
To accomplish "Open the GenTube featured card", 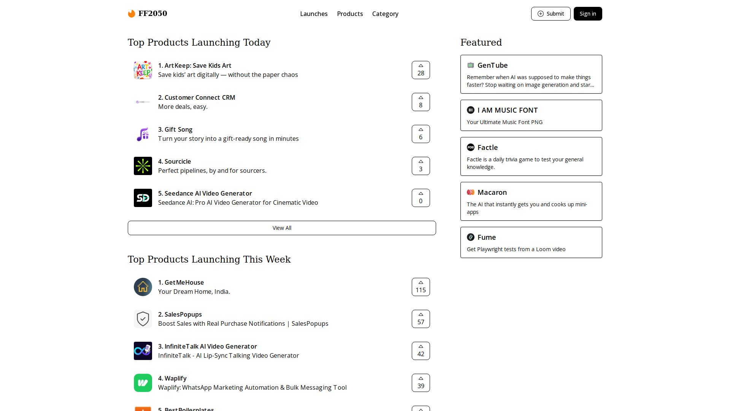I will point(531,74).
